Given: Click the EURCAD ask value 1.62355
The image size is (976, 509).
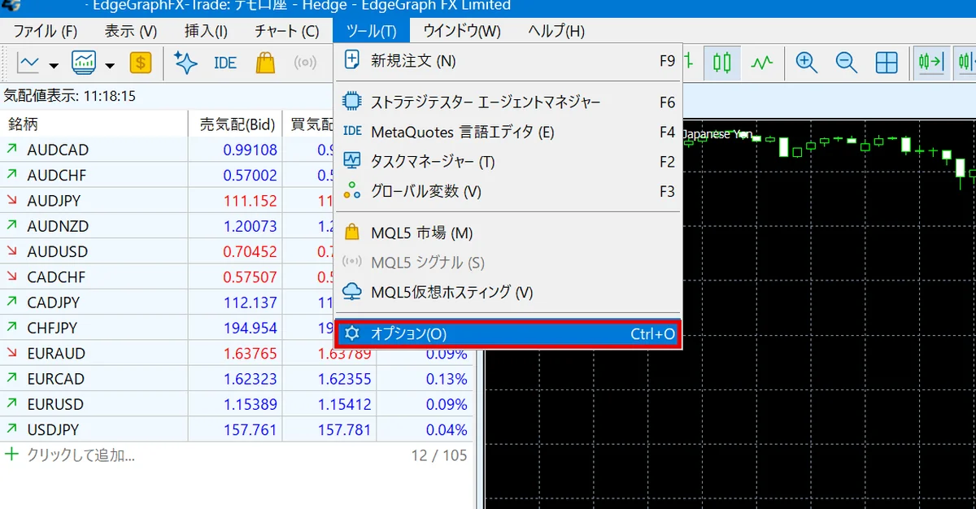Looking at the screenshot, I should click(x=344, y=379).
